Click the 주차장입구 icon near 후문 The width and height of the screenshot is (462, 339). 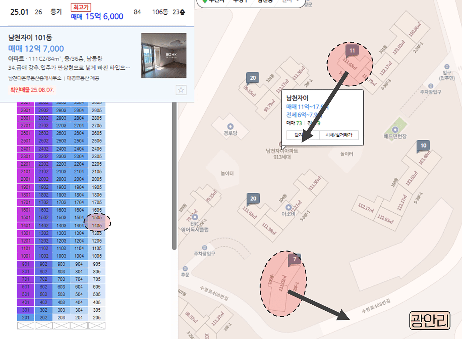click(x=205, y=248)
